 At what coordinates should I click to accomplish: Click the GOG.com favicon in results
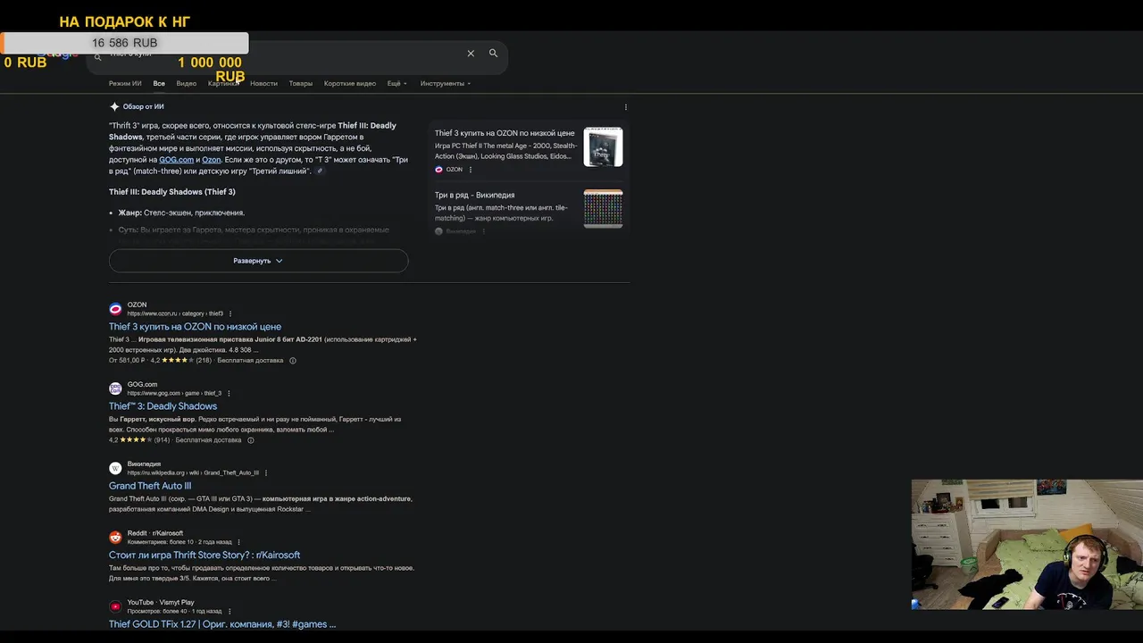point(115,388)
